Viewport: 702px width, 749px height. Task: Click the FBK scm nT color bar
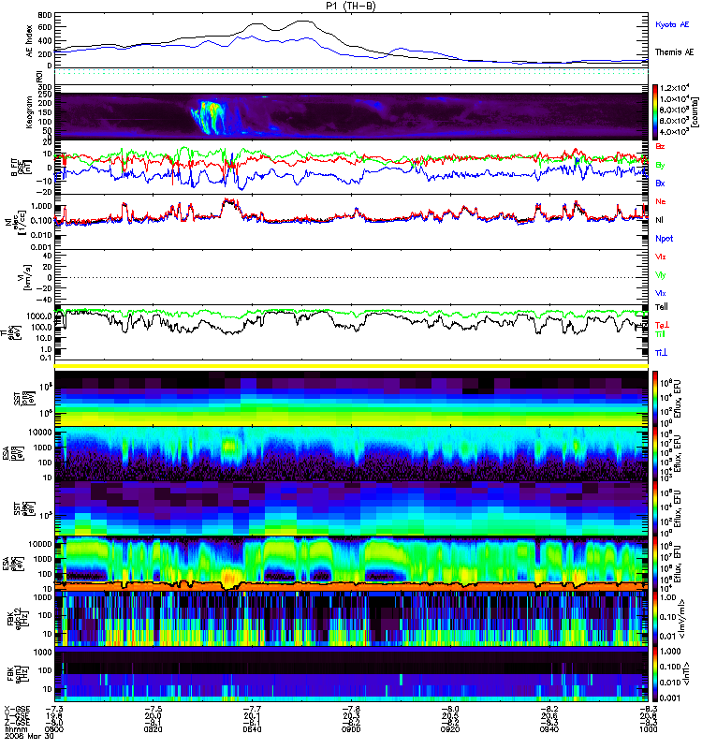(x=655, y=674)
